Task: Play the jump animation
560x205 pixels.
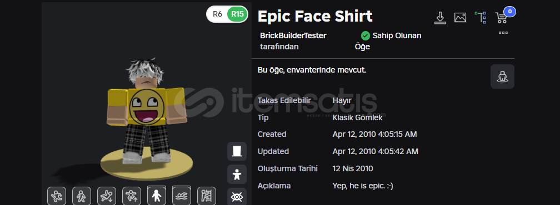Action: coord(132,196)
